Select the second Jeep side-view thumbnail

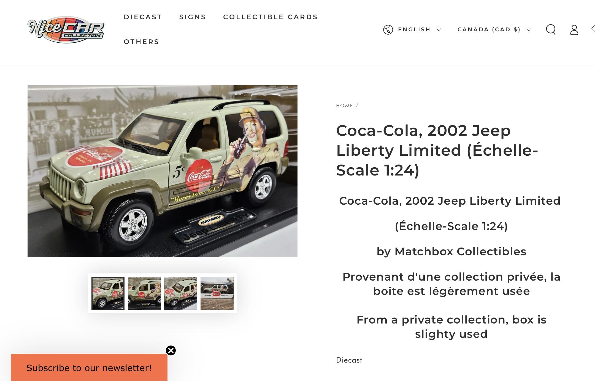click(x=144, y=293)
